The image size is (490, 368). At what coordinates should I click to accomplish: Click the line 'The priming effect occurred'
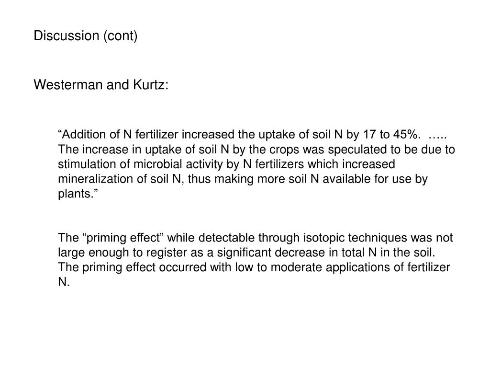coord(254,267)
